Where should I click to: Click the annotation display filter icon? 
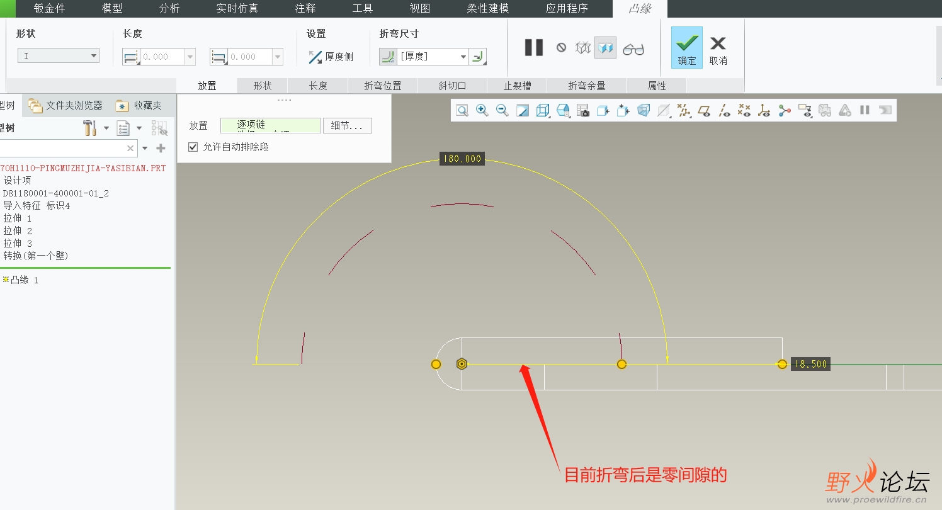click(805, 111)
